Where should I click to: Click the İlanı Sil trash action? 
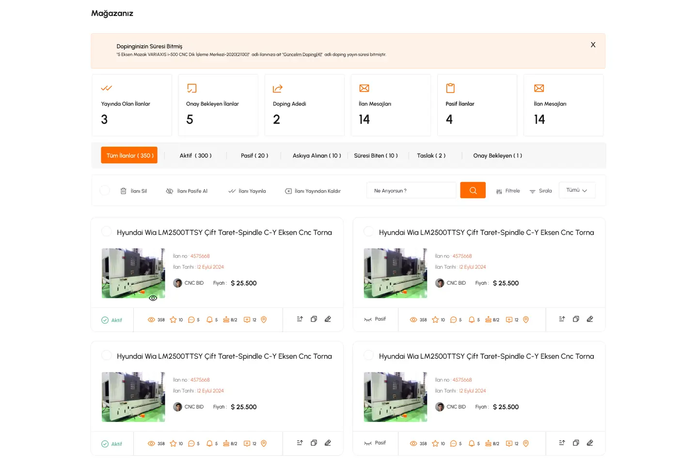click(x=133, y=191)
